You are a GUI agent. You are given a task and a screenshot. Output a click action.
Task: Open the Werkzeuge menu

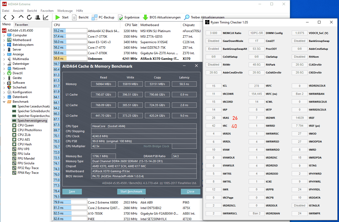pos(65,11)
